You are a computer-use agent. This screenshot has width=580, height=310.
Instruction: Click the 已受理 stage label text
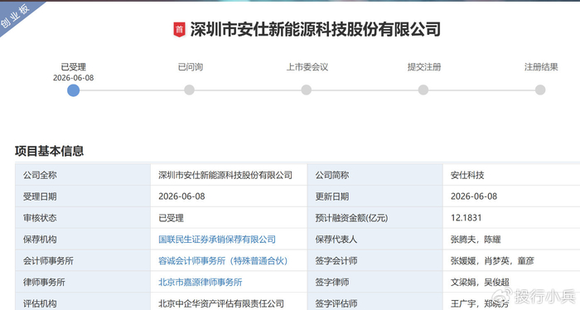tap(73, 67)
